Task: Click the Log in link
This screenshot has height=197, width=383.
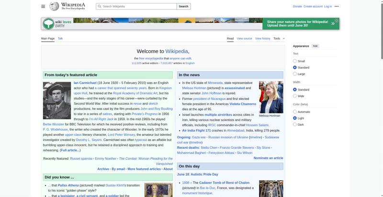Action: coord(328,6)
